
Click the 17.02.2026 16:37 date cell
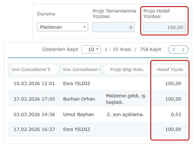click(34, 129)
